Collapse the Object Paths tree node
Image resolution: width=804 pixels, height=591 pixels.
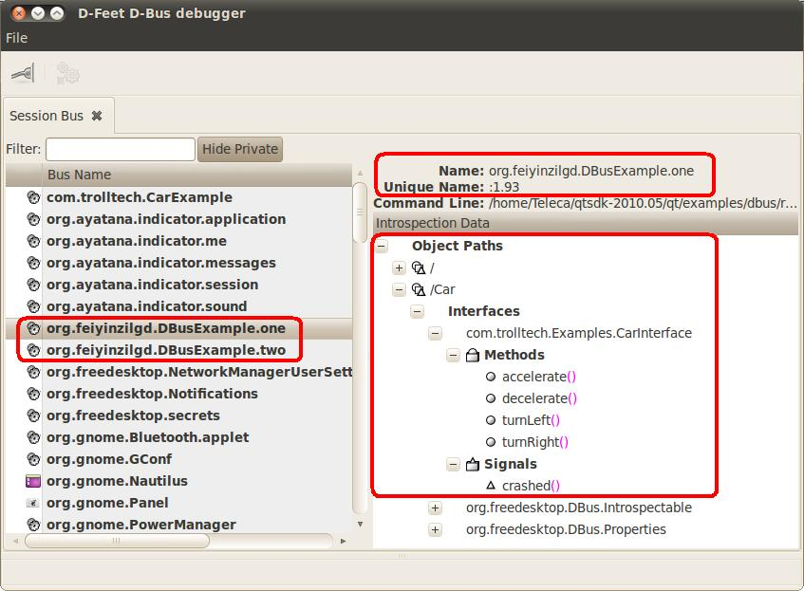pyautogui.click(x=382, y=246)
